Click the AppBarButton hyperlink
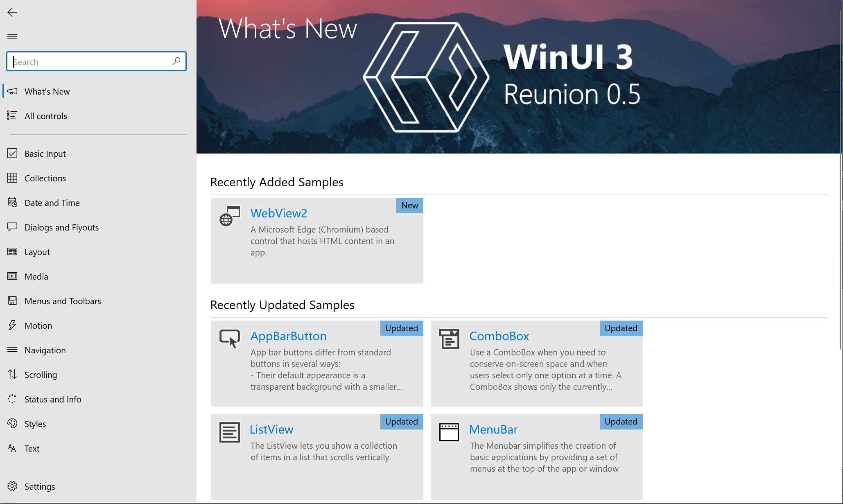The image size is (843, 504). pyautogui.click(x=288, y=335)
